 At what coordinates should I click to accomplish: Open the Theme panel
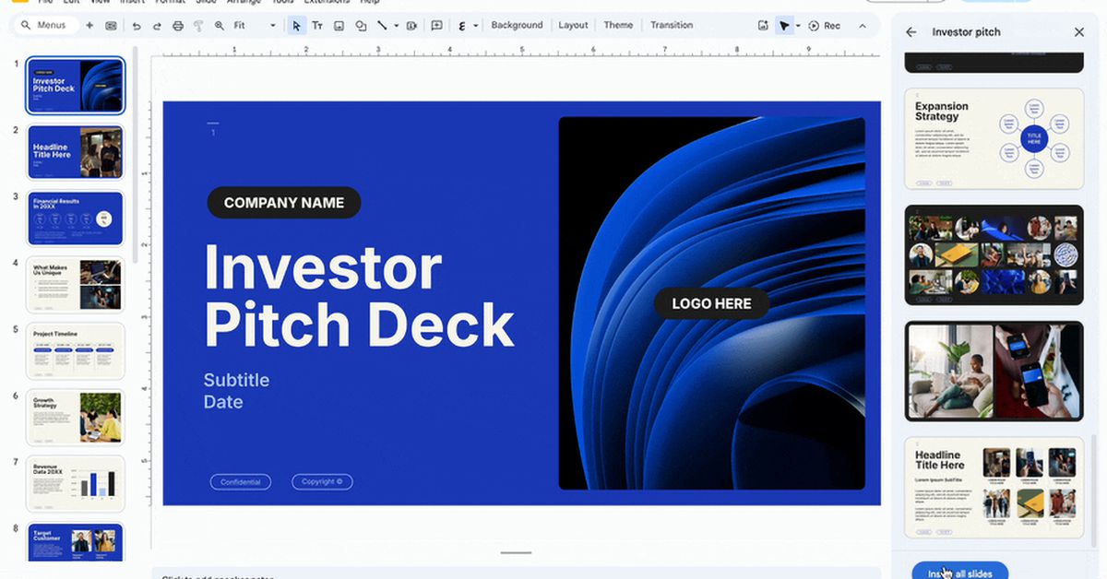(x=618, y=26)
